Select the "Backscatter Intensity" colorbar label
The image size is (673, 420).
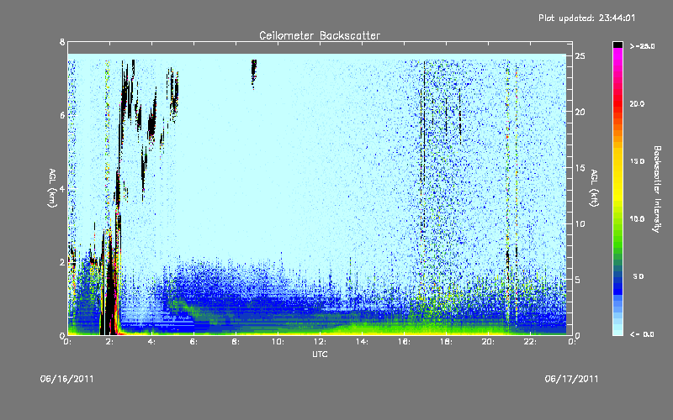click(x=656, y=189)
